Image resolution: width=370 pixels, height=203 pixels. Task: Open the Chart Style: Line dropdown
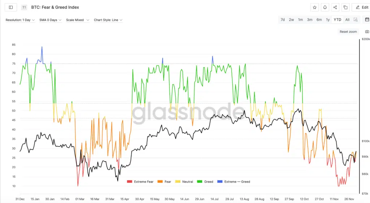(x=108, y=20)
